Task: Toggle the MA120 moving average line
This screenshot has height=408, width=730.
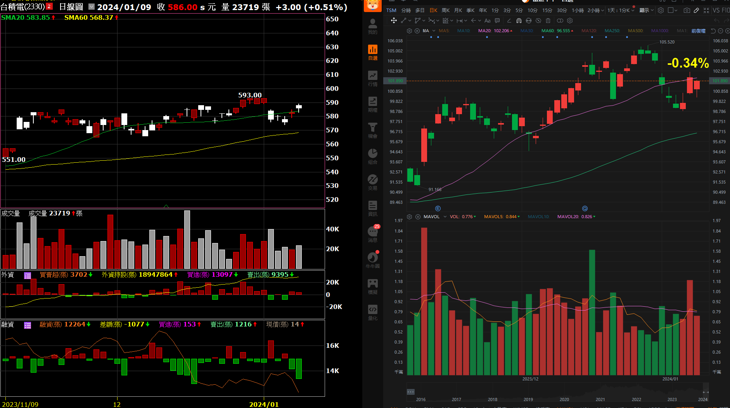Action: [589, 31]
